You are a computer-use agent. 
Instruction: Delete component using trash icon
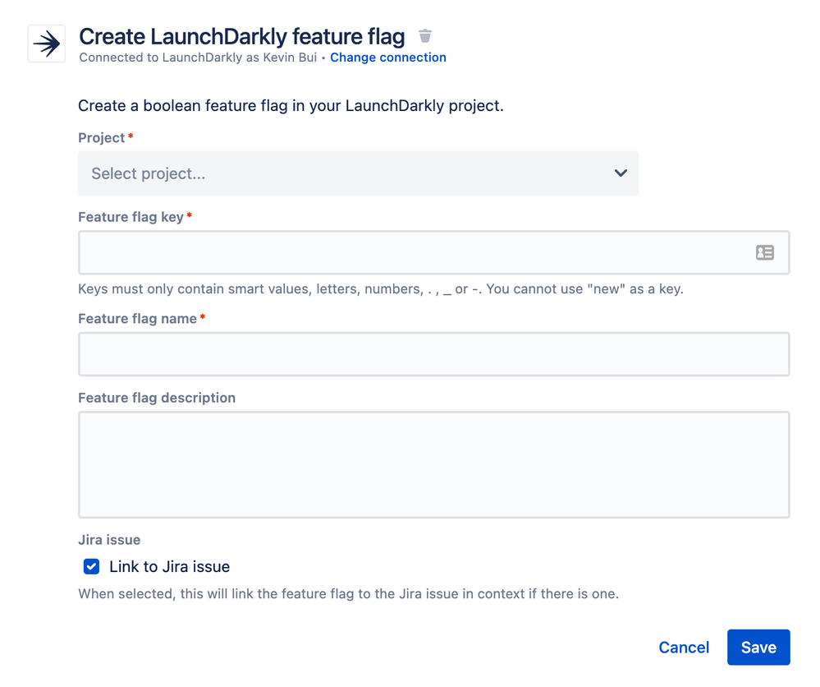(425, 36)
